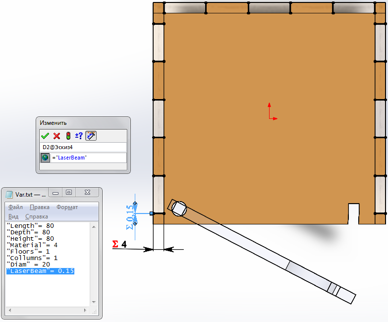The height and width of the screenshot is (322, 388).
Task: Toggle the mark dimension for drawing icon
Action: (x=91, y=136)
